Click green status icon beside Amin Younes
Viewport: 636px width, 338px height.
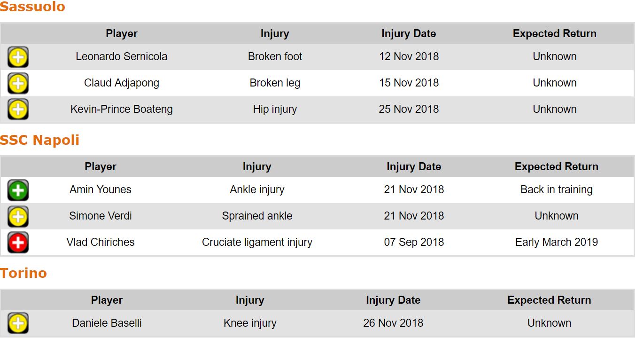(18, 190)
